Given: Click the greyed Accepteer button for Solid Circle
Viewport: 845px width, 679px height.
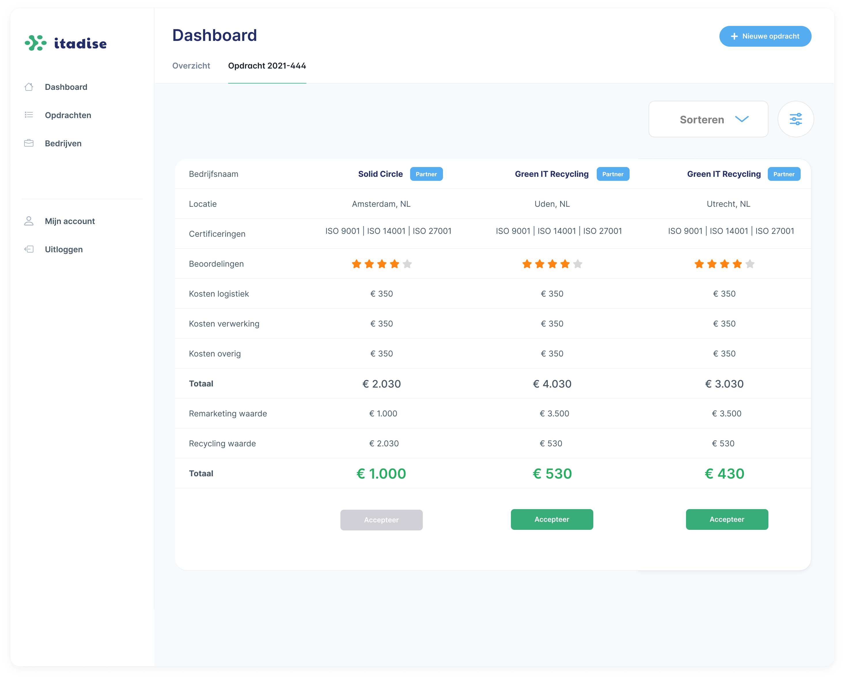Looking at the screenshot, I should click(381, 520).
